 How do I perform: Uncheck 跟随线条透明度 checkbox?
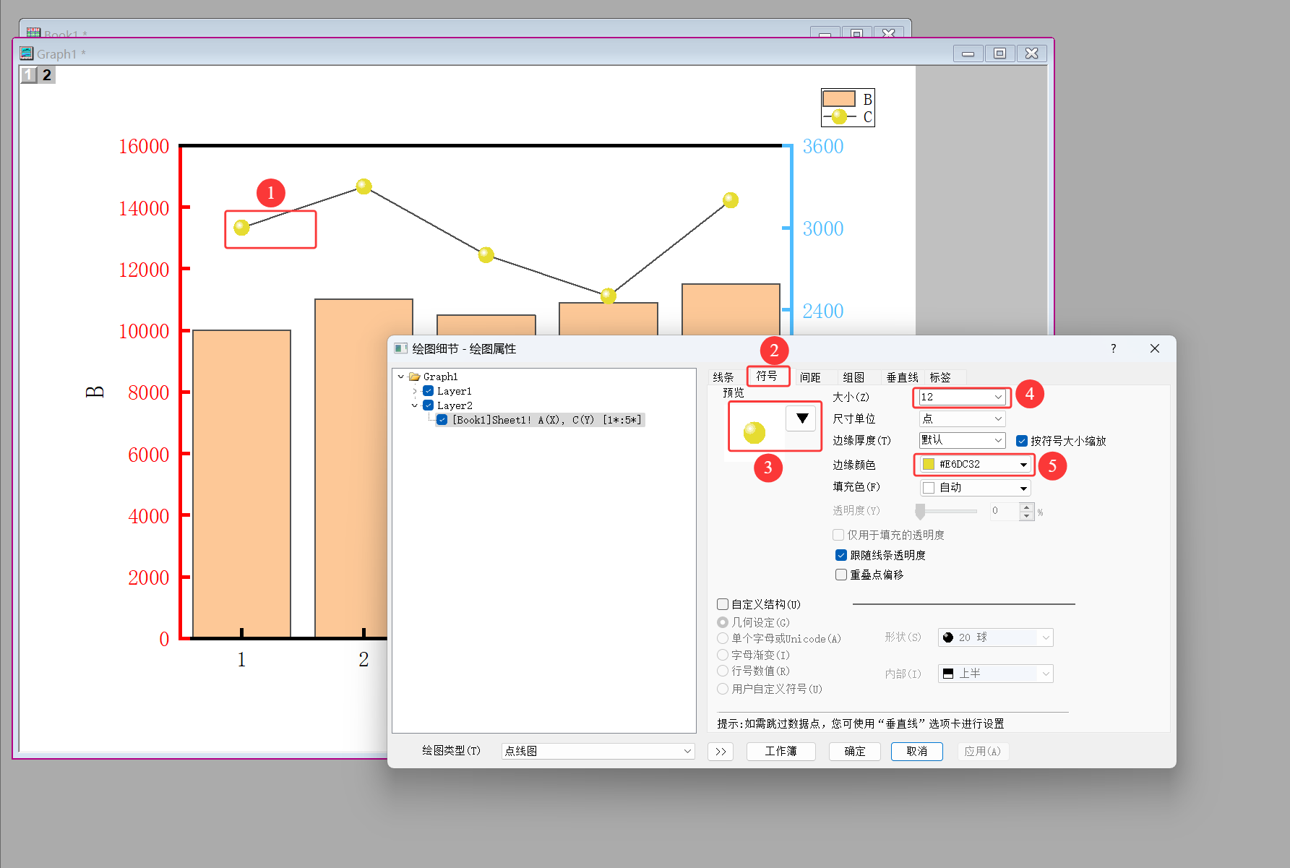point(841,555)
